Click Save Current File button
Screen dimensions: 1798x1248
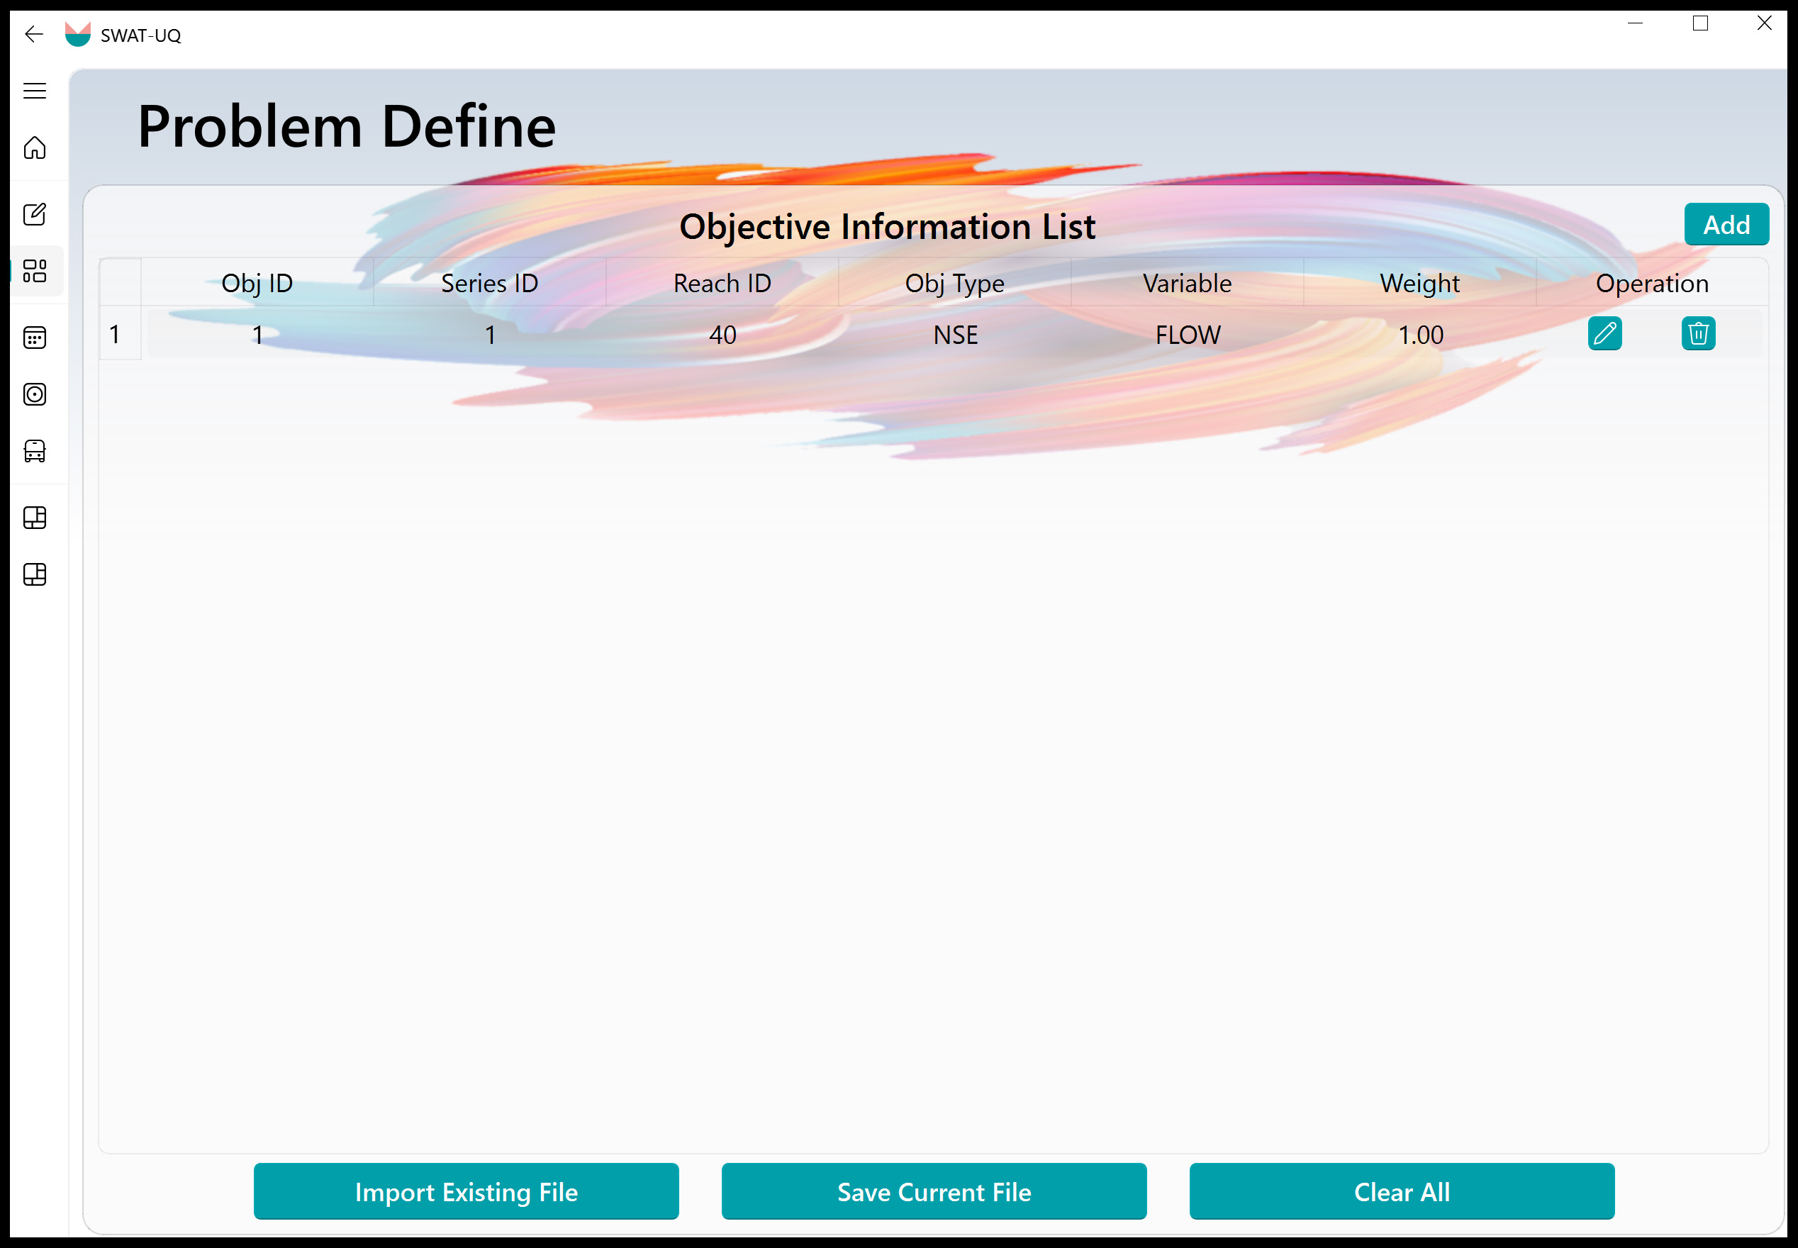coord(934,1191)
